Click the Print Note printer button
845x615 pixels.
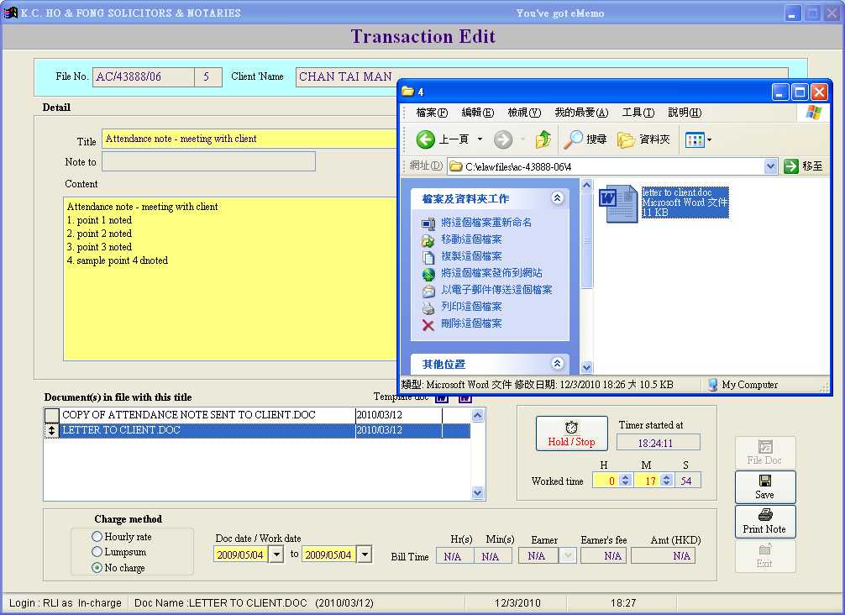(x=764, y=521)
